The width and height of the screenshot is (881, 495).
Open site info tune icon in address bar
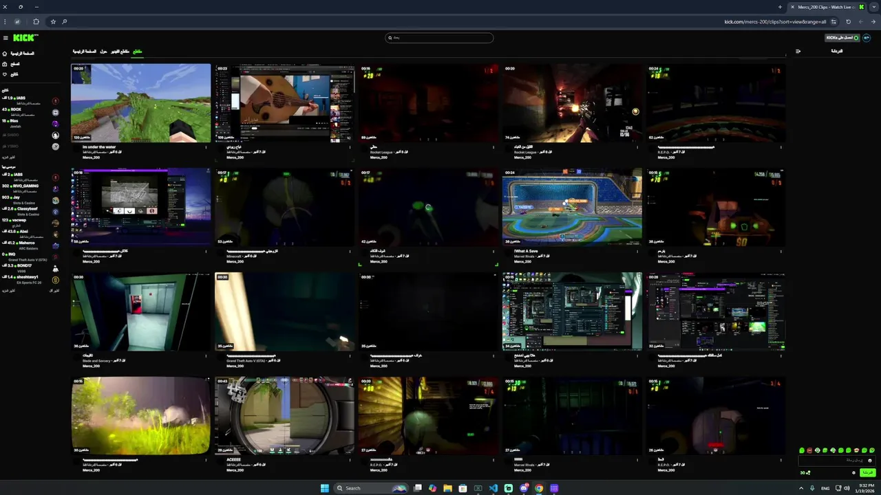coord(834,21)
